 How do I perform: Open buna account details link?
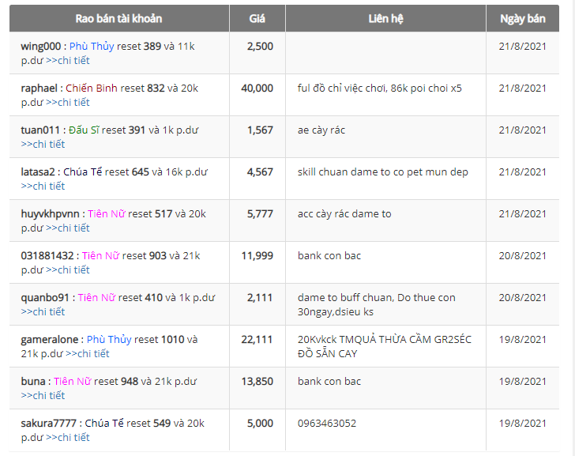pos(43,395)
